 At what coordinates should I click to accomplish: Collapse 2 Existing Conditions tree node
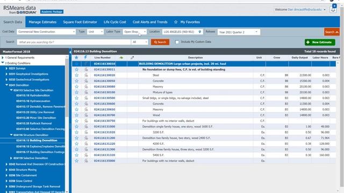click(2, 63)
